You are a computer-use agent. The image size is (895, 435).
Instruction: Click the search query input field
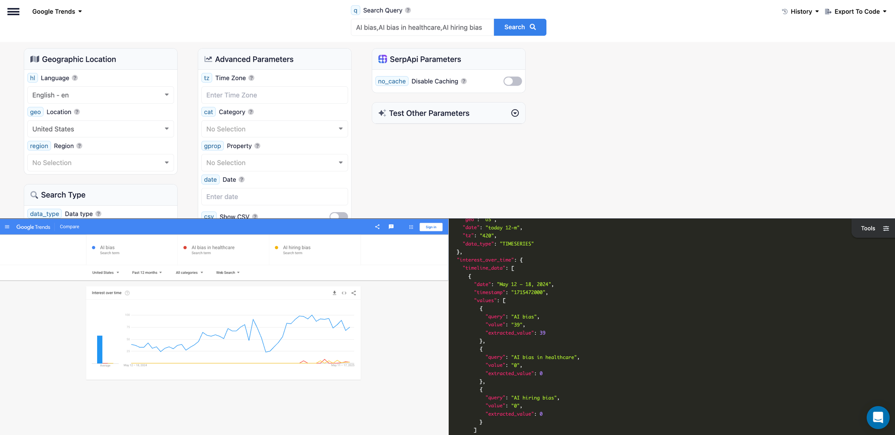click(422, 27)
